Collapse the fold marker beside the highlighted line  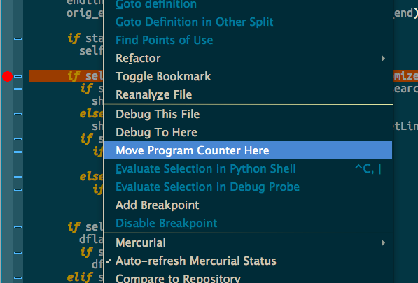coord(18,77)
